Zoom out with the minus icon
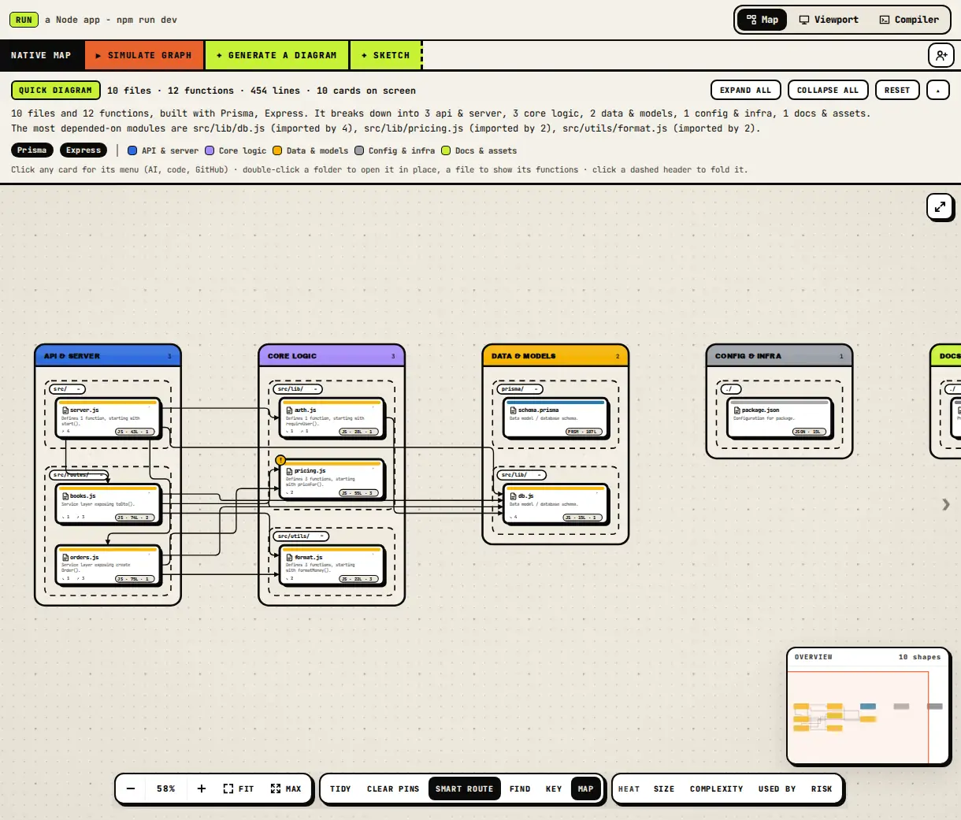 coord(131,788)
